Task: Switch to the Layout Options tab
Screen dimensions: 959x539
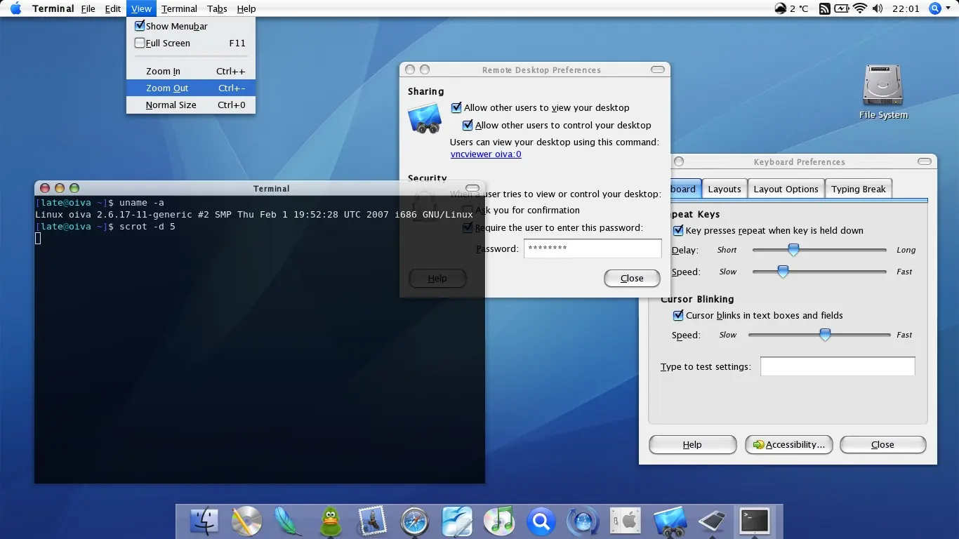Action: click(x=786, y=189)
